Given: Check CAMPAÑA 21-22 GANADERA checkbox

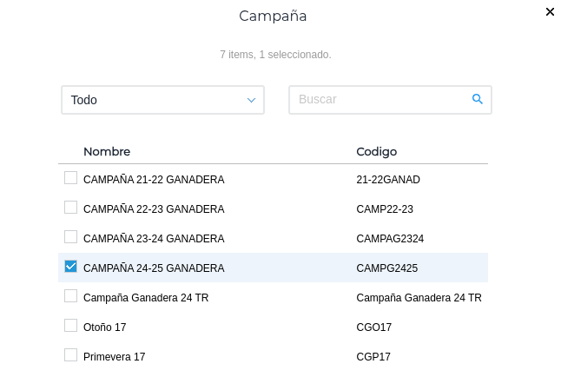Looking at the screenshot, I should [71, 178].
